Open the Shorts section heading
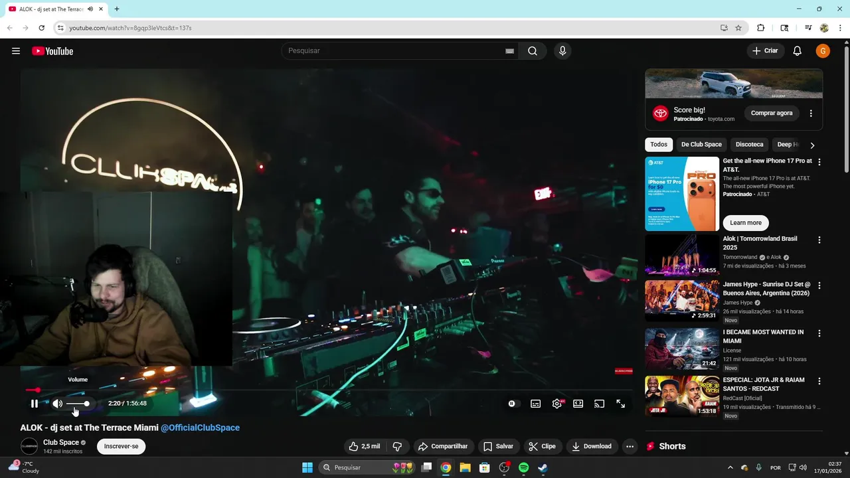 (672, 446)
